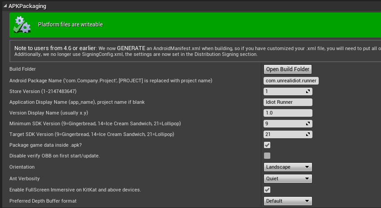
Task: Collapse the APKPackaging section arrow
Action: (5, 6)
